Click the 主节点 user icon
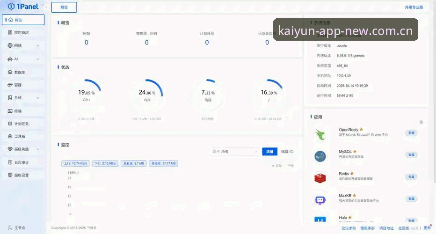436x234 pixels. [10, 228]
